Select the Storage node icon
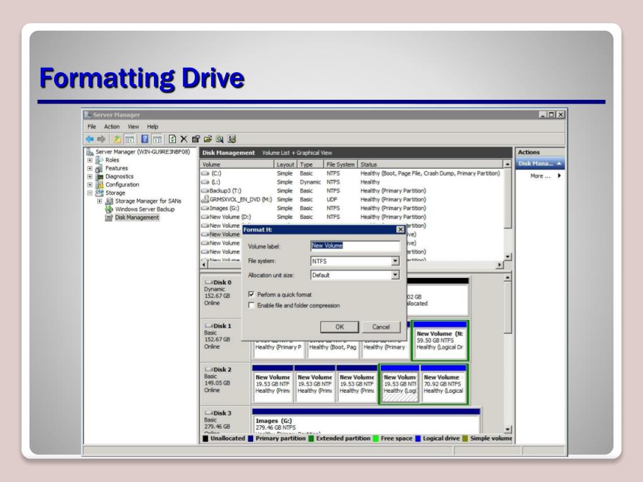Viewport: 643px width, 482px height. point(99,193)
